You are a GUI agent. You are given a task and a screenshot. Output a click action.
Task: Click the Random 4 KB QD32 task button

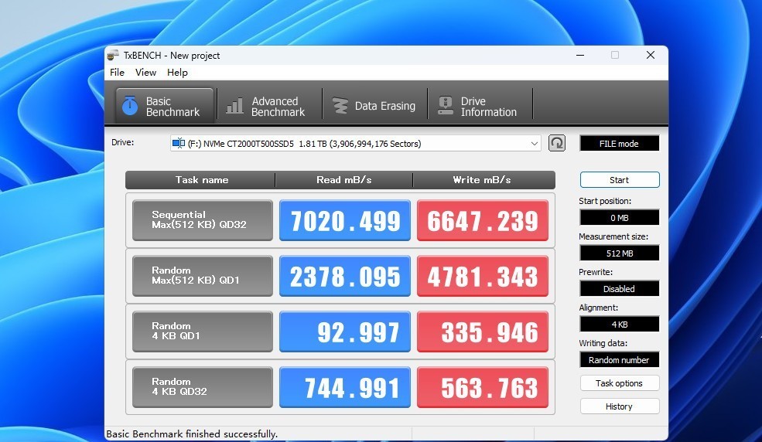202,386
